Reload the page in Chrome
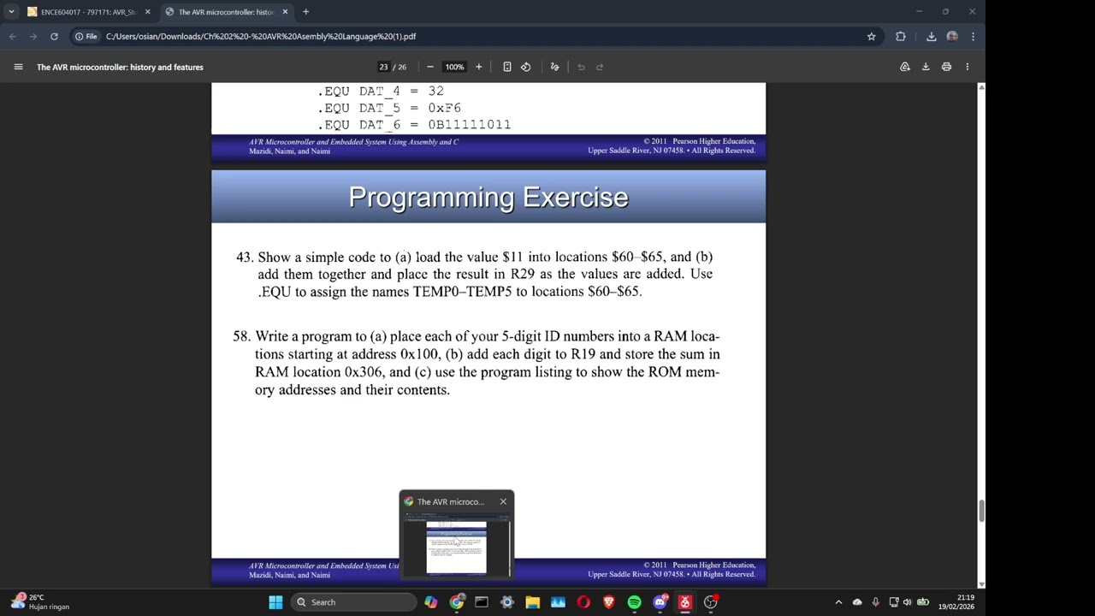 pos(54,36)
